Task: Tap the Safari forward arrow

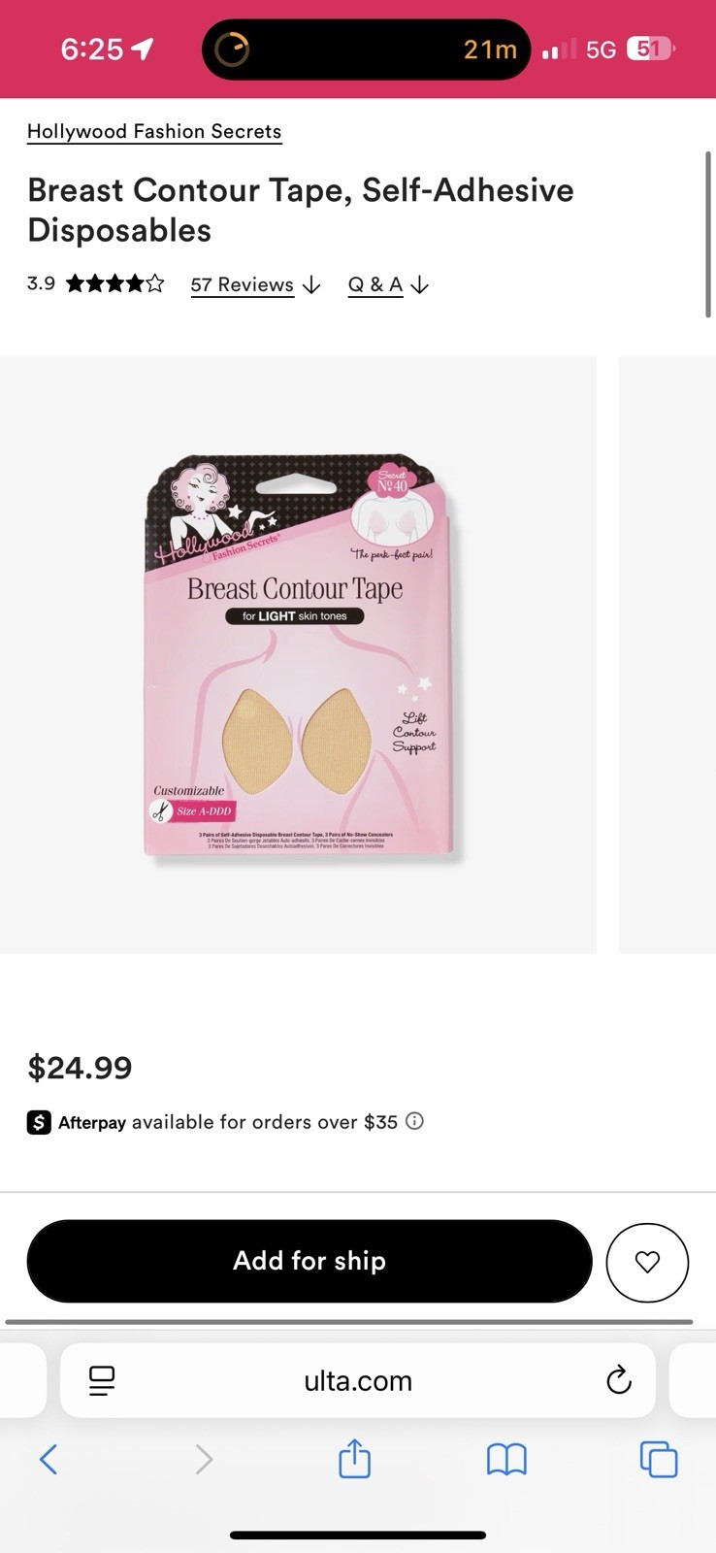Action: (204, 1459)
